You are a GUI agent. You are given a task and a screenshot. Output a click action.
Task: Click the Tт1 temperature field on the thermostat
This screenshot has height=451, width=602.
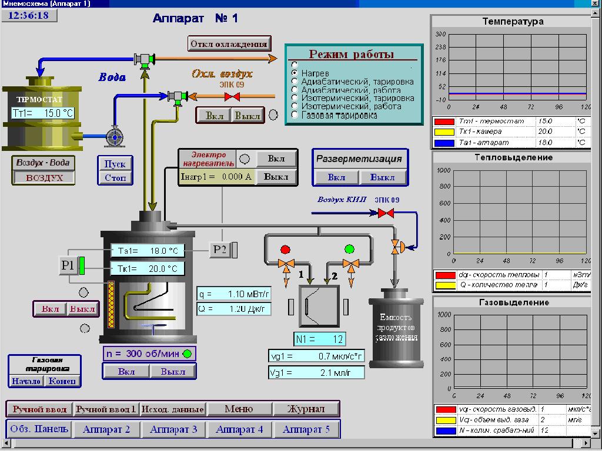42,113
